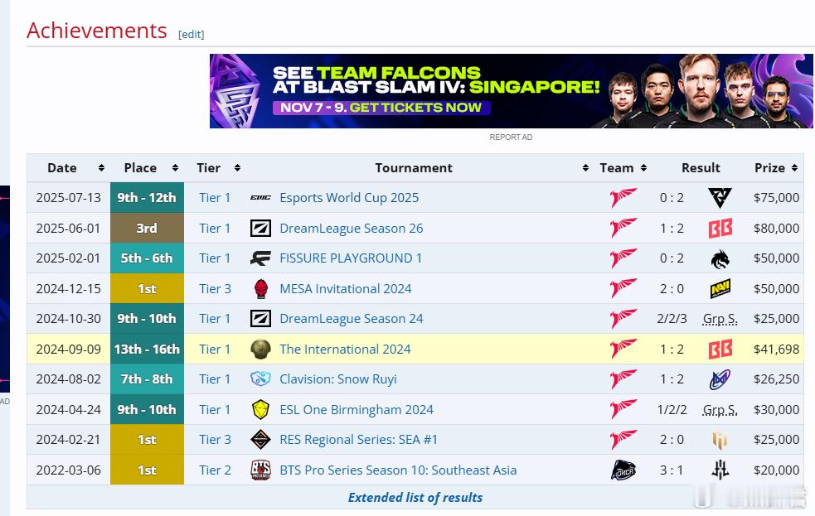
Task: Click team logo in BTS Pro Series row
Action: (x=623, y=470)
